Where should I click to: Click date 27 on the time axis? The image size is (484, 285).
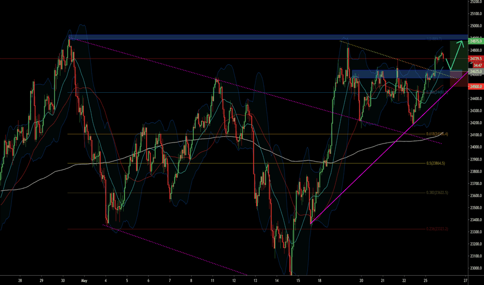pyautogui.click(x=465, y=281)
